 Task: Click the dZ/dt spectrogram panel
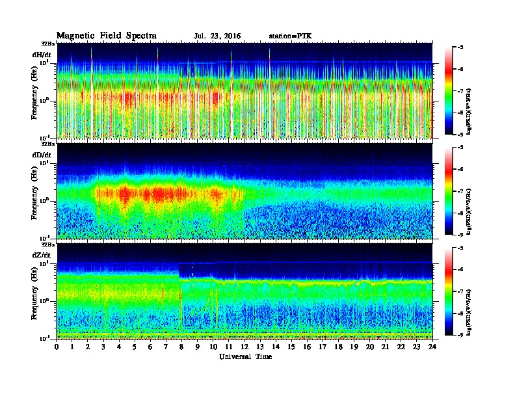(x=244, y=291)
